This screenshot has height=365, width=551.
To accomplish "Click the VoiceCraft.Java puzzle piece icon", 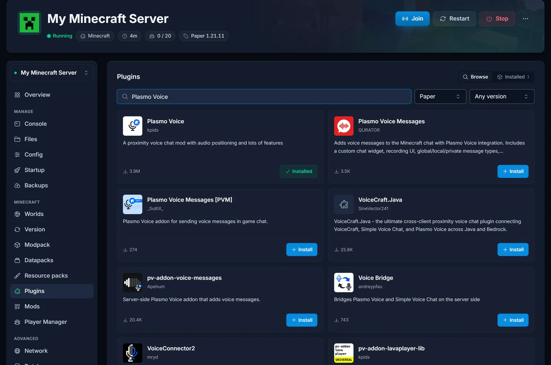I will (x=344, y=204).
